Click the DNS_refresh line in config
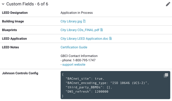Viewport: 172px width, 101px height. coord(87,92)
